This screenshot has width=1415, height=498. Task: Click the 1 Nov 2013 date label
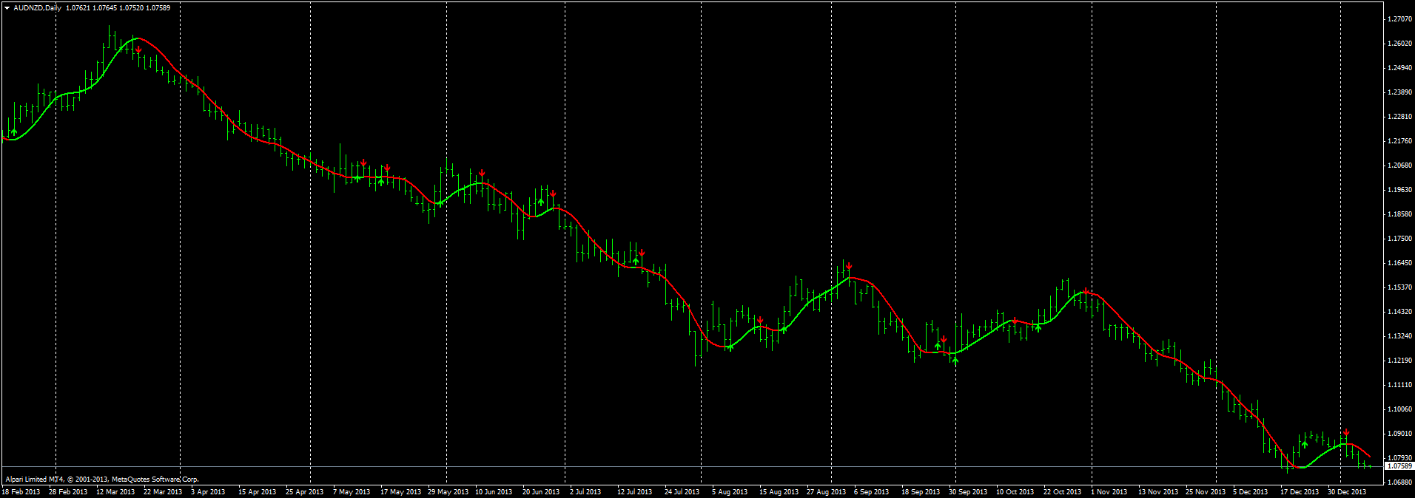(1109, 492)
